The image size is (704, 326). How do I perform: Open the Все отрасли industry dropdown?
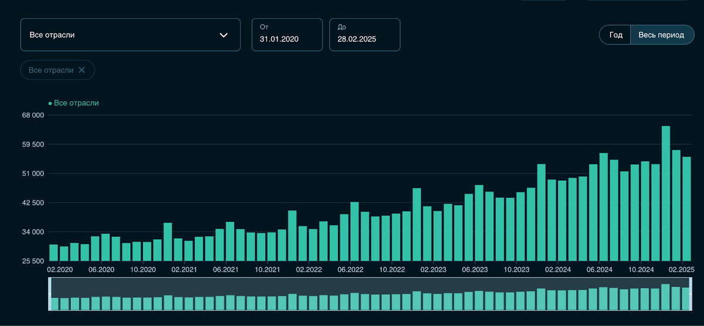click(x=130, y=35)
